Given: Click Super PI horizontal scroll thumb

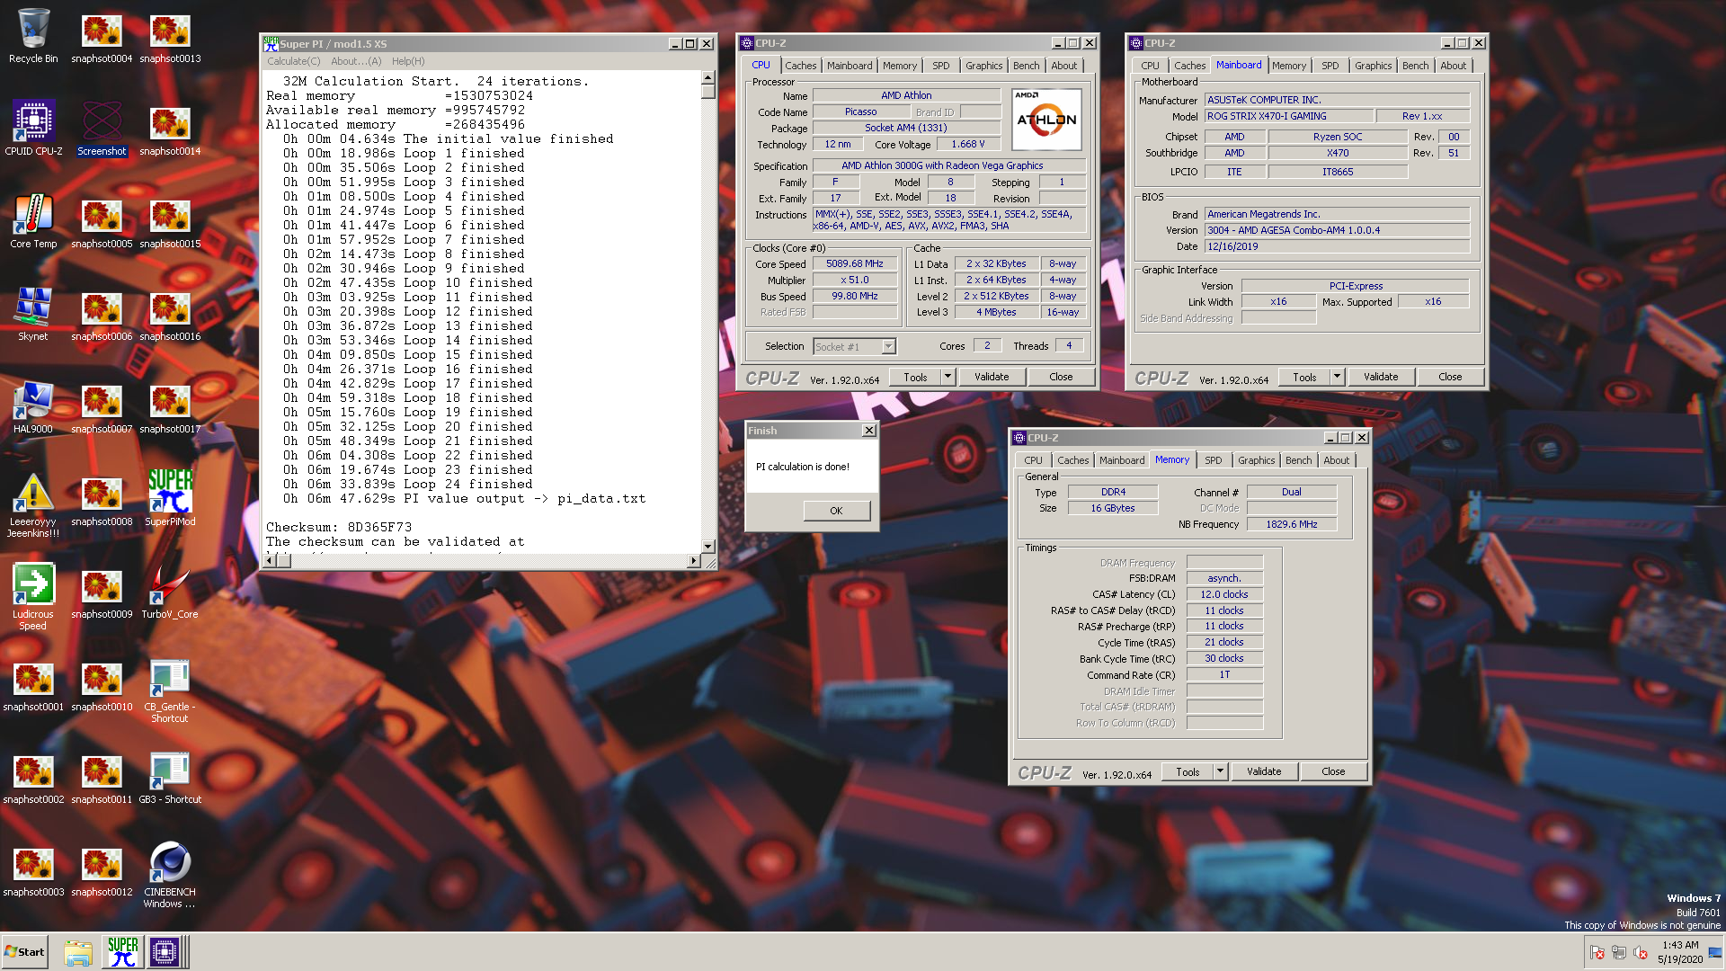Looking at the screenshot, I should coord(283,560).
